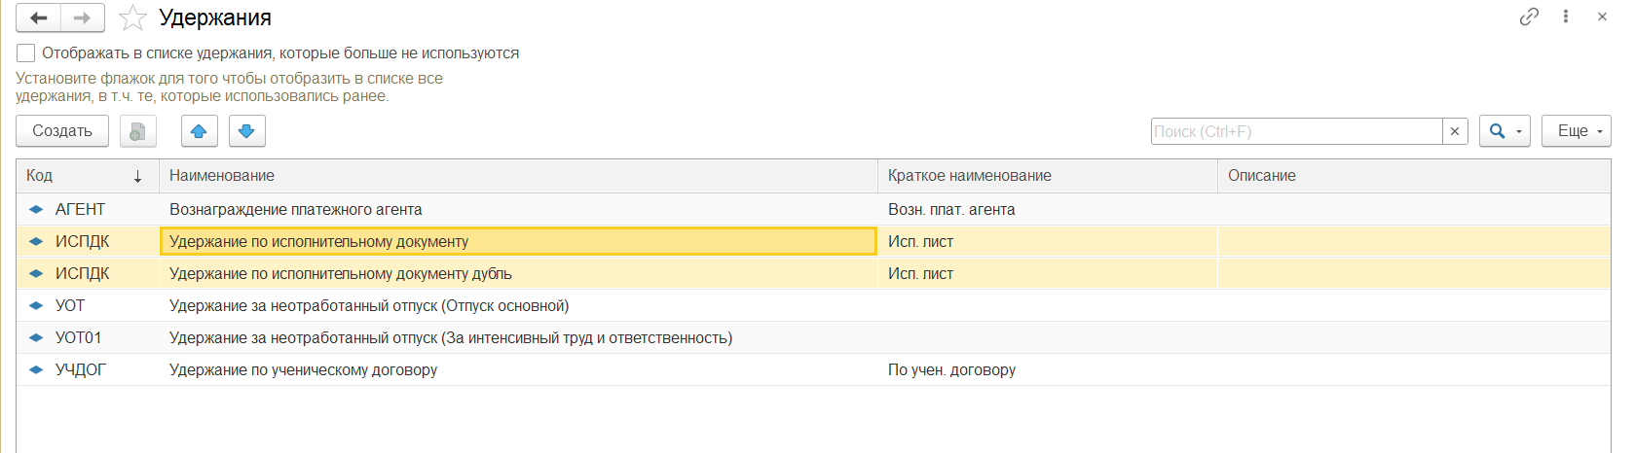The image size is (1635, 453).
Task: Open the magnifier search dropdown
Action: pos(1505,131)
